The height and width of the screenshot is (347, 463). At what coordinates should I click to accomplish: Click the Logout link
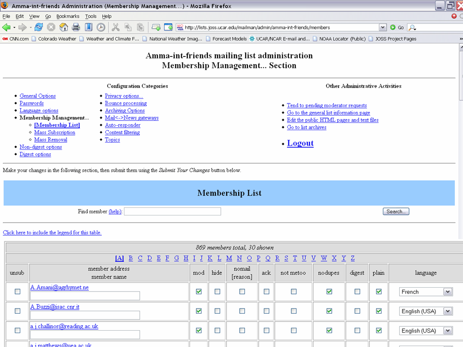coord(300,143)
